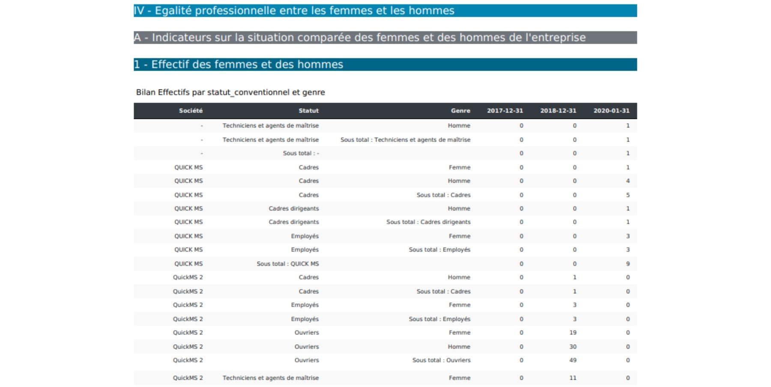Click 'Sous total : Employés' in QUICK MS row
This screenshot has height=387, width=771.
(x=439, y=250)
